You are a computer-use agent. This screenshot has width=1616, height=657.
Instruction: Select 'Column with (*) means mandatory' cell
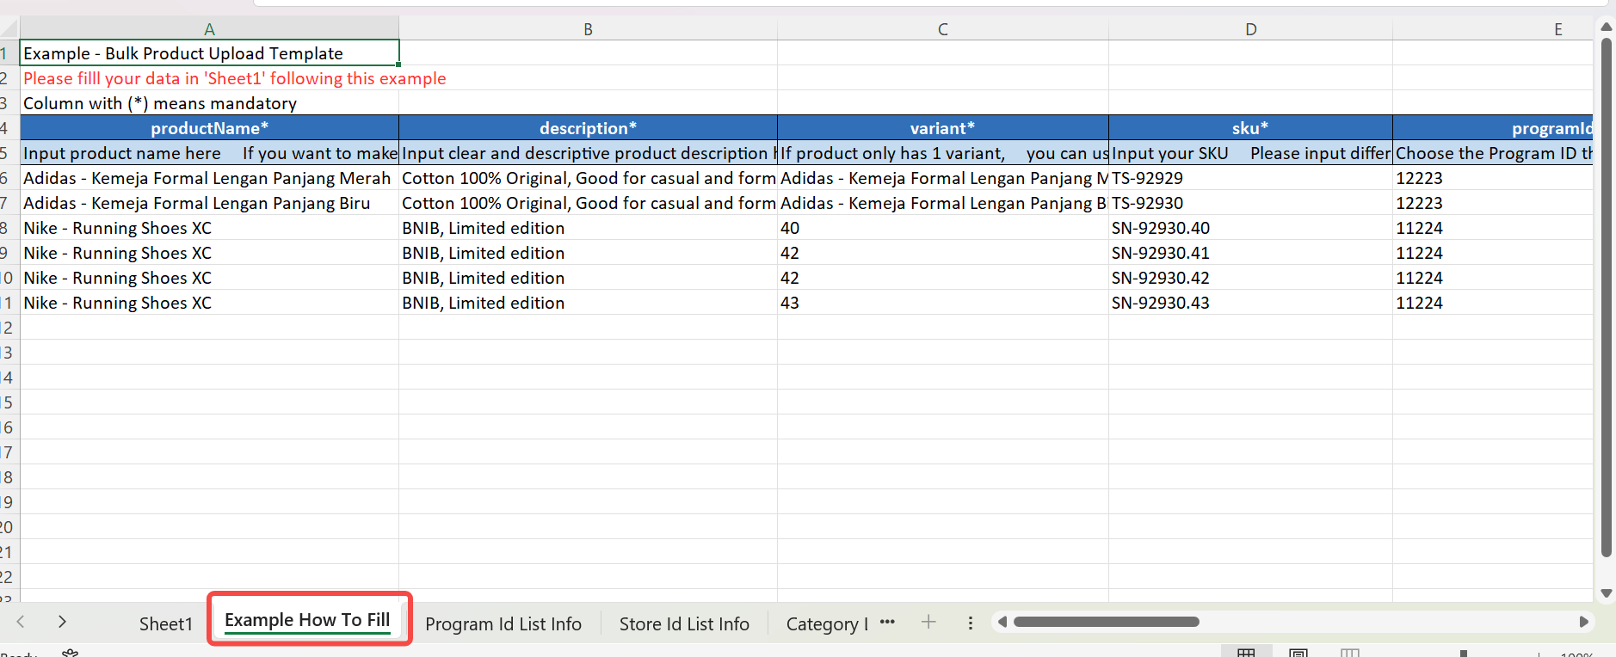209,103
